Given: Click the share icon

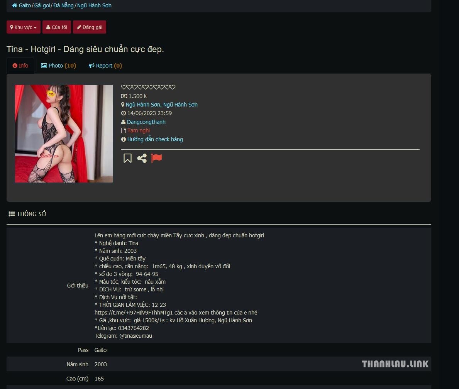Looking at the screenshot, I should click(x=142, y=158).
